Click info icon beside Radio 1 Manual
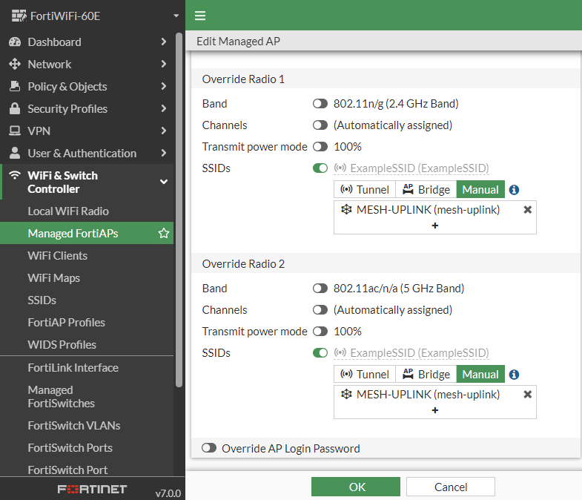The height and width of the screenshot is (500, 582). click(514, 190)
